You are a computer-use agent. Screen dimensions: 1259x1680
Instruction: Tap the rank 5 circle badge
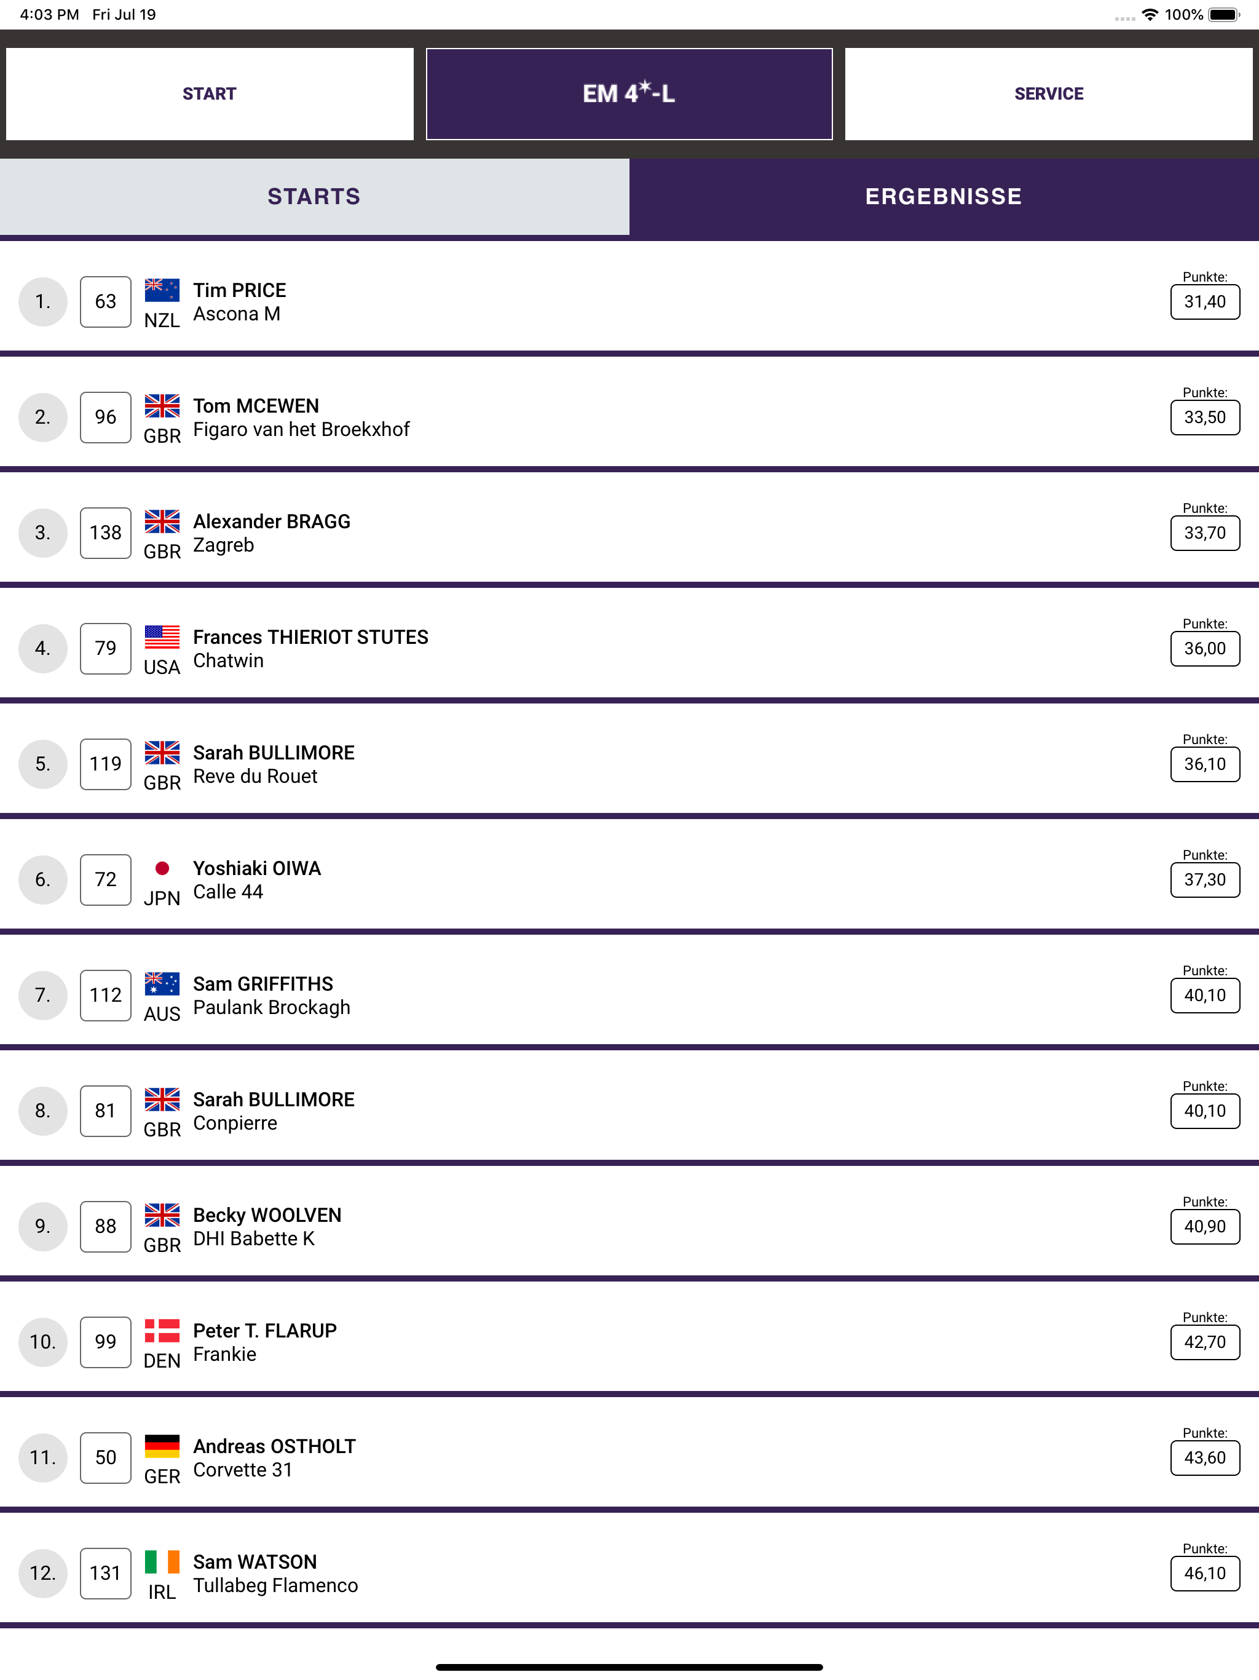tap(43, 764)
